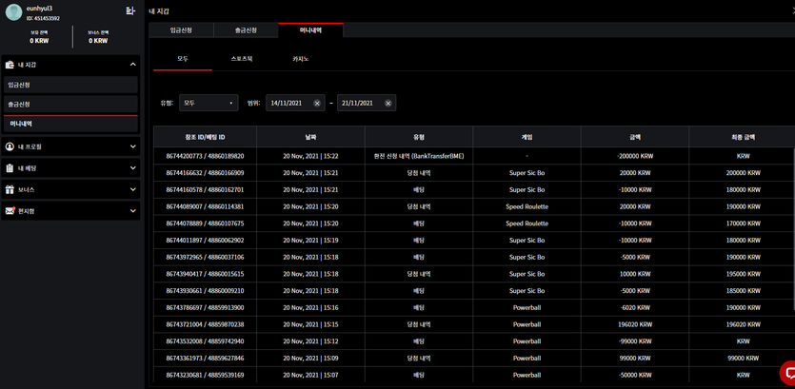Click the envelope icon in 편지함

[10, 211]
